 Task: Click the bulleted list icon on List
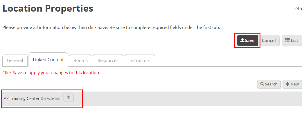287,40
